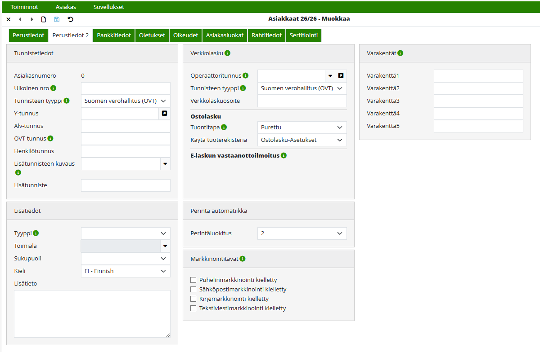
Task: Expand the Kieli language dropdown
Action: pyautogui.click(x=126, y=271)
